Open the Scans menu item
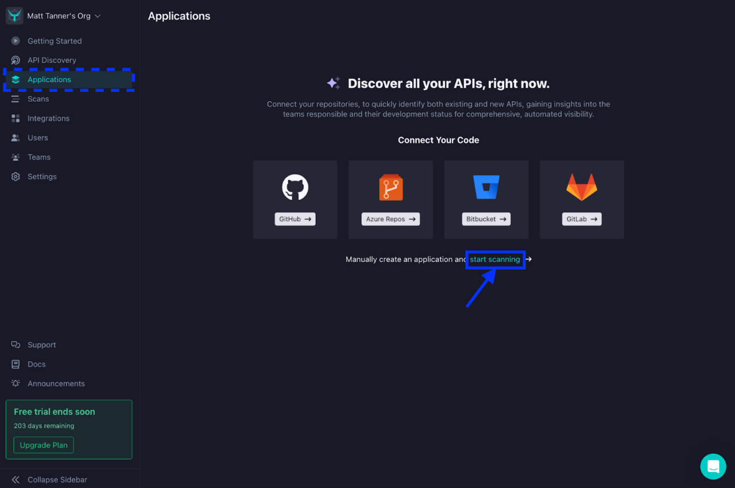Screen dimensions: 735x488 coord(15,99)
